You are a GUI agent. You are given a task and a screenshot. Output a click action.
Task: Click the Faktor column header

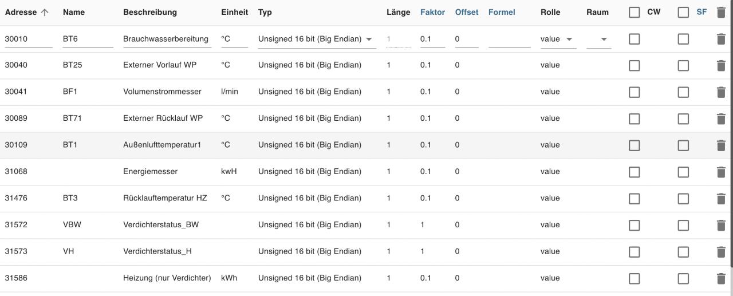click(432, 12)
